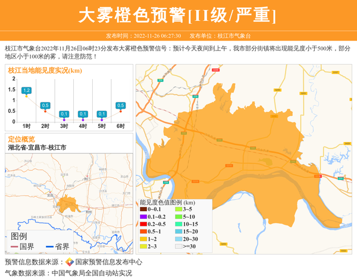
Task: Click the 3~5 green legend swatch
Action: click(178, 210)
